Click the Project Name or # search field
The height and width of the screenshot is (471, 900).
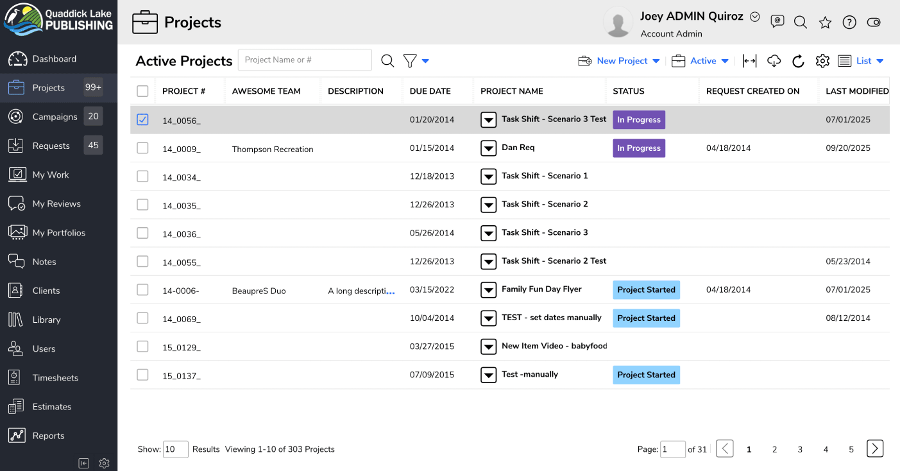[305, 60]
